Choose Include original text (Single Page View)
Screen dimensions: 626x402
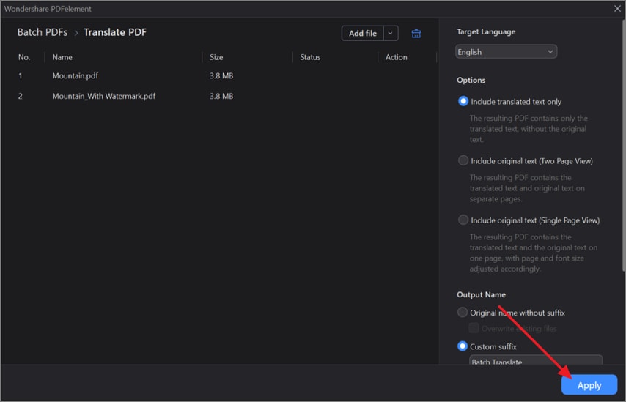click(463, 220)
